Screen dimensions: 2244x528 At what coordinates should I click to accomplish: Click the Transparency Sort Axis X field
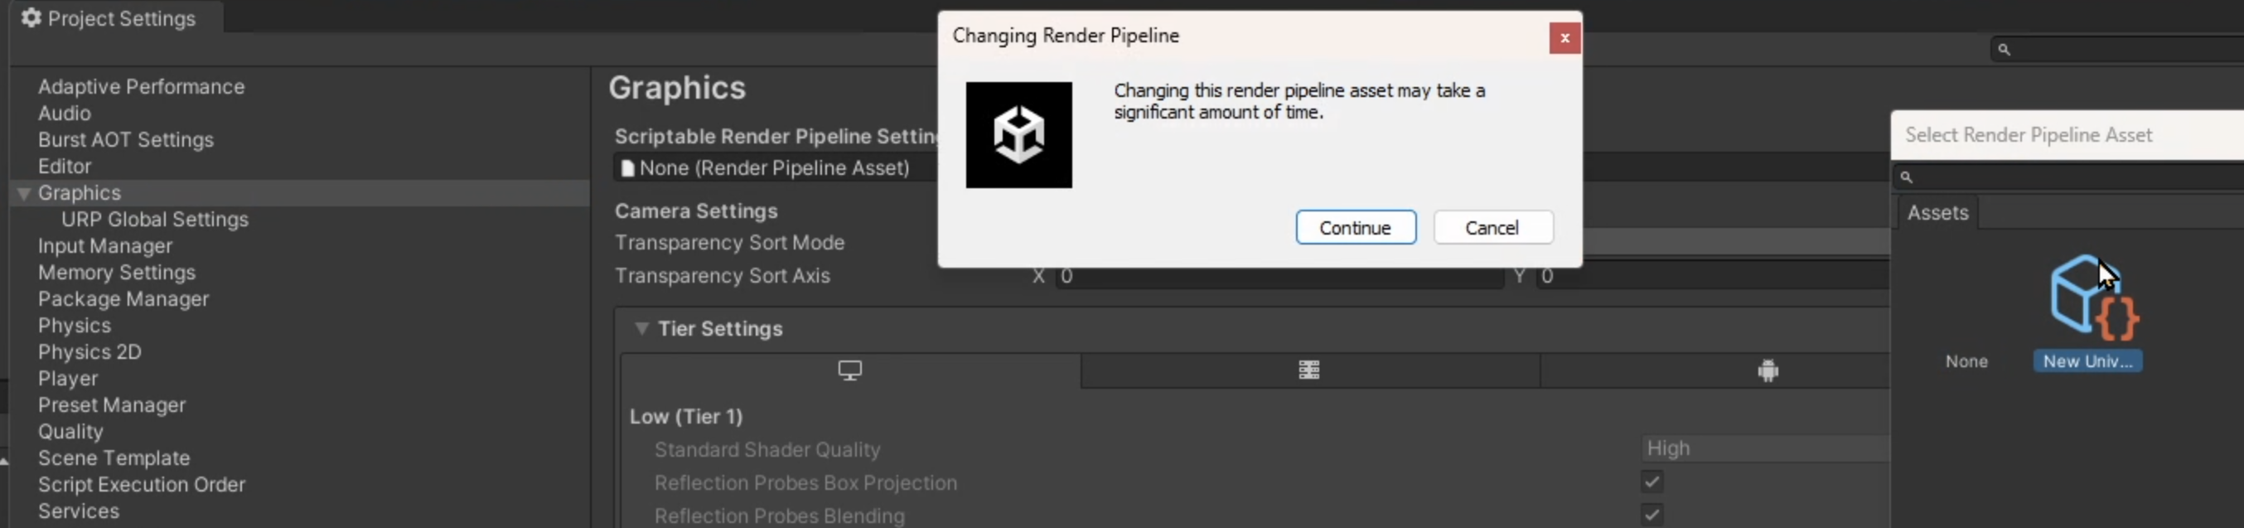pyautogui.click(x=1278, y=276)
